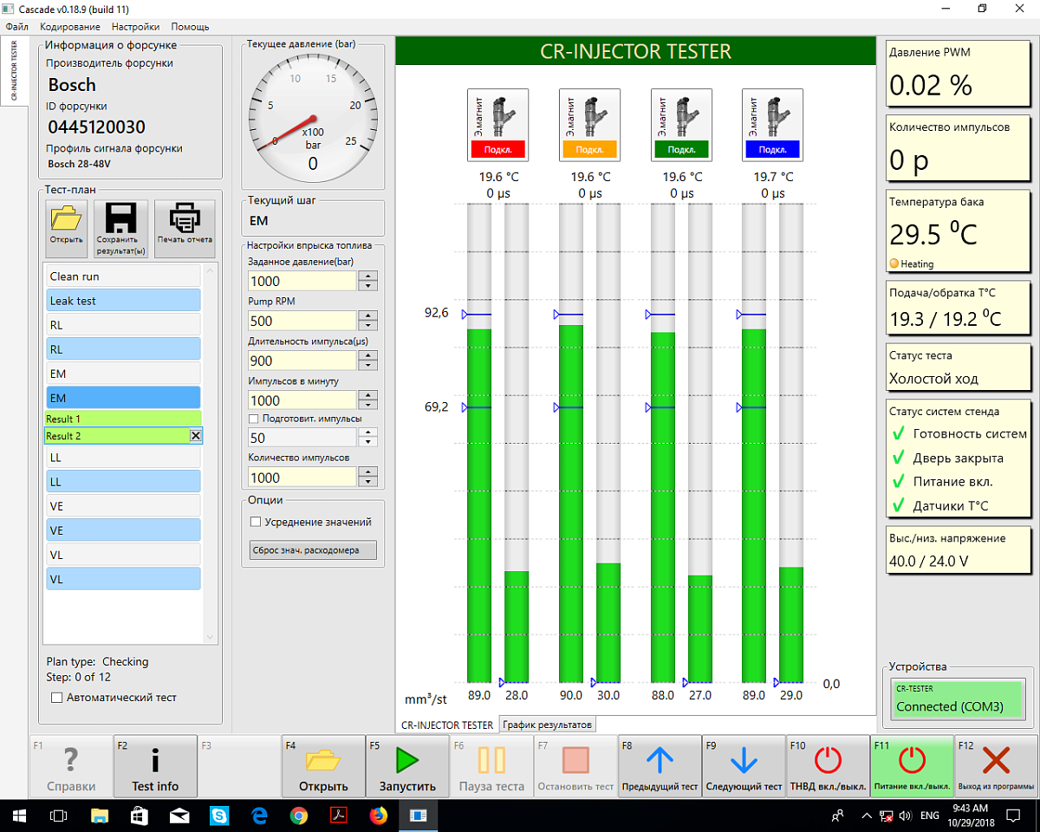Exit program with F12 button
Viewport: 1040px width, 832px height.
coord(996,766)
